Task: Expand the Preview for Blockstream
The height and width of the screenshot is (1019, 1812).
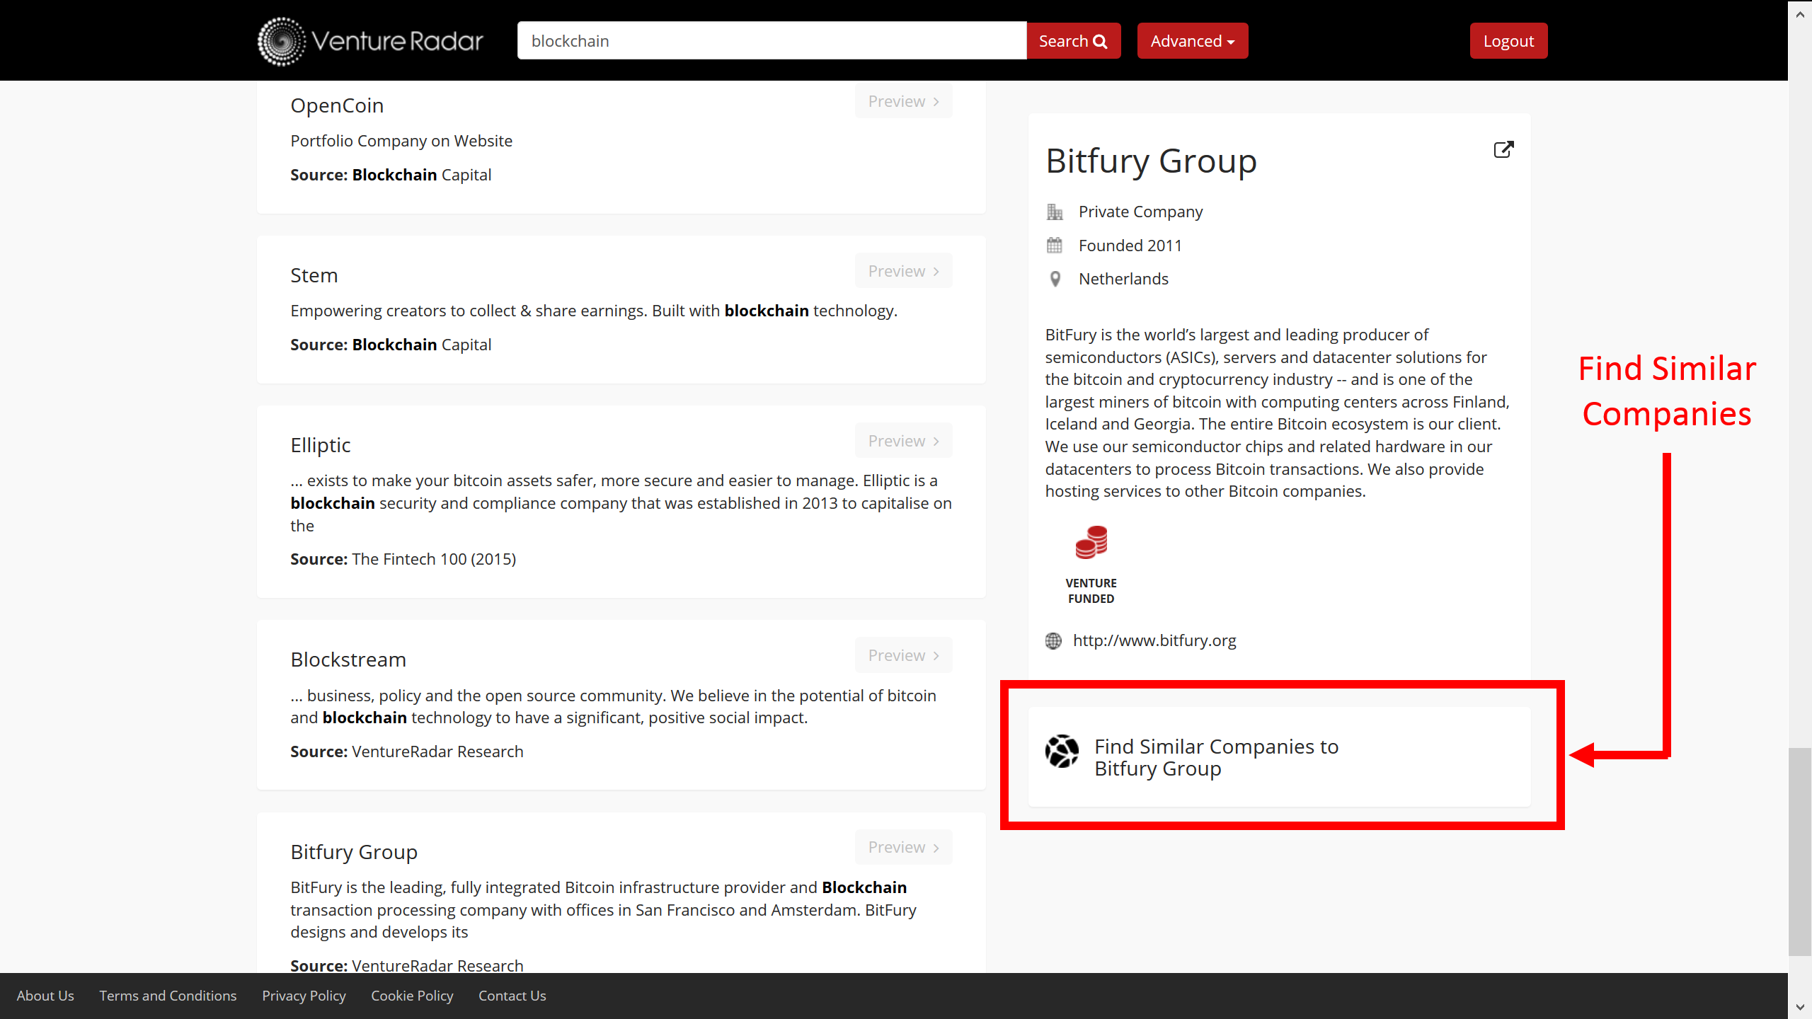Action: click(x=903, y=655)
